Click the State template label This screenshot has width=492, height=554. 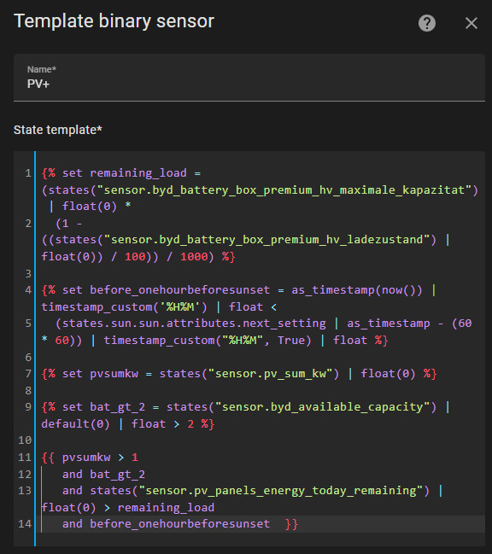coord(57,130)
